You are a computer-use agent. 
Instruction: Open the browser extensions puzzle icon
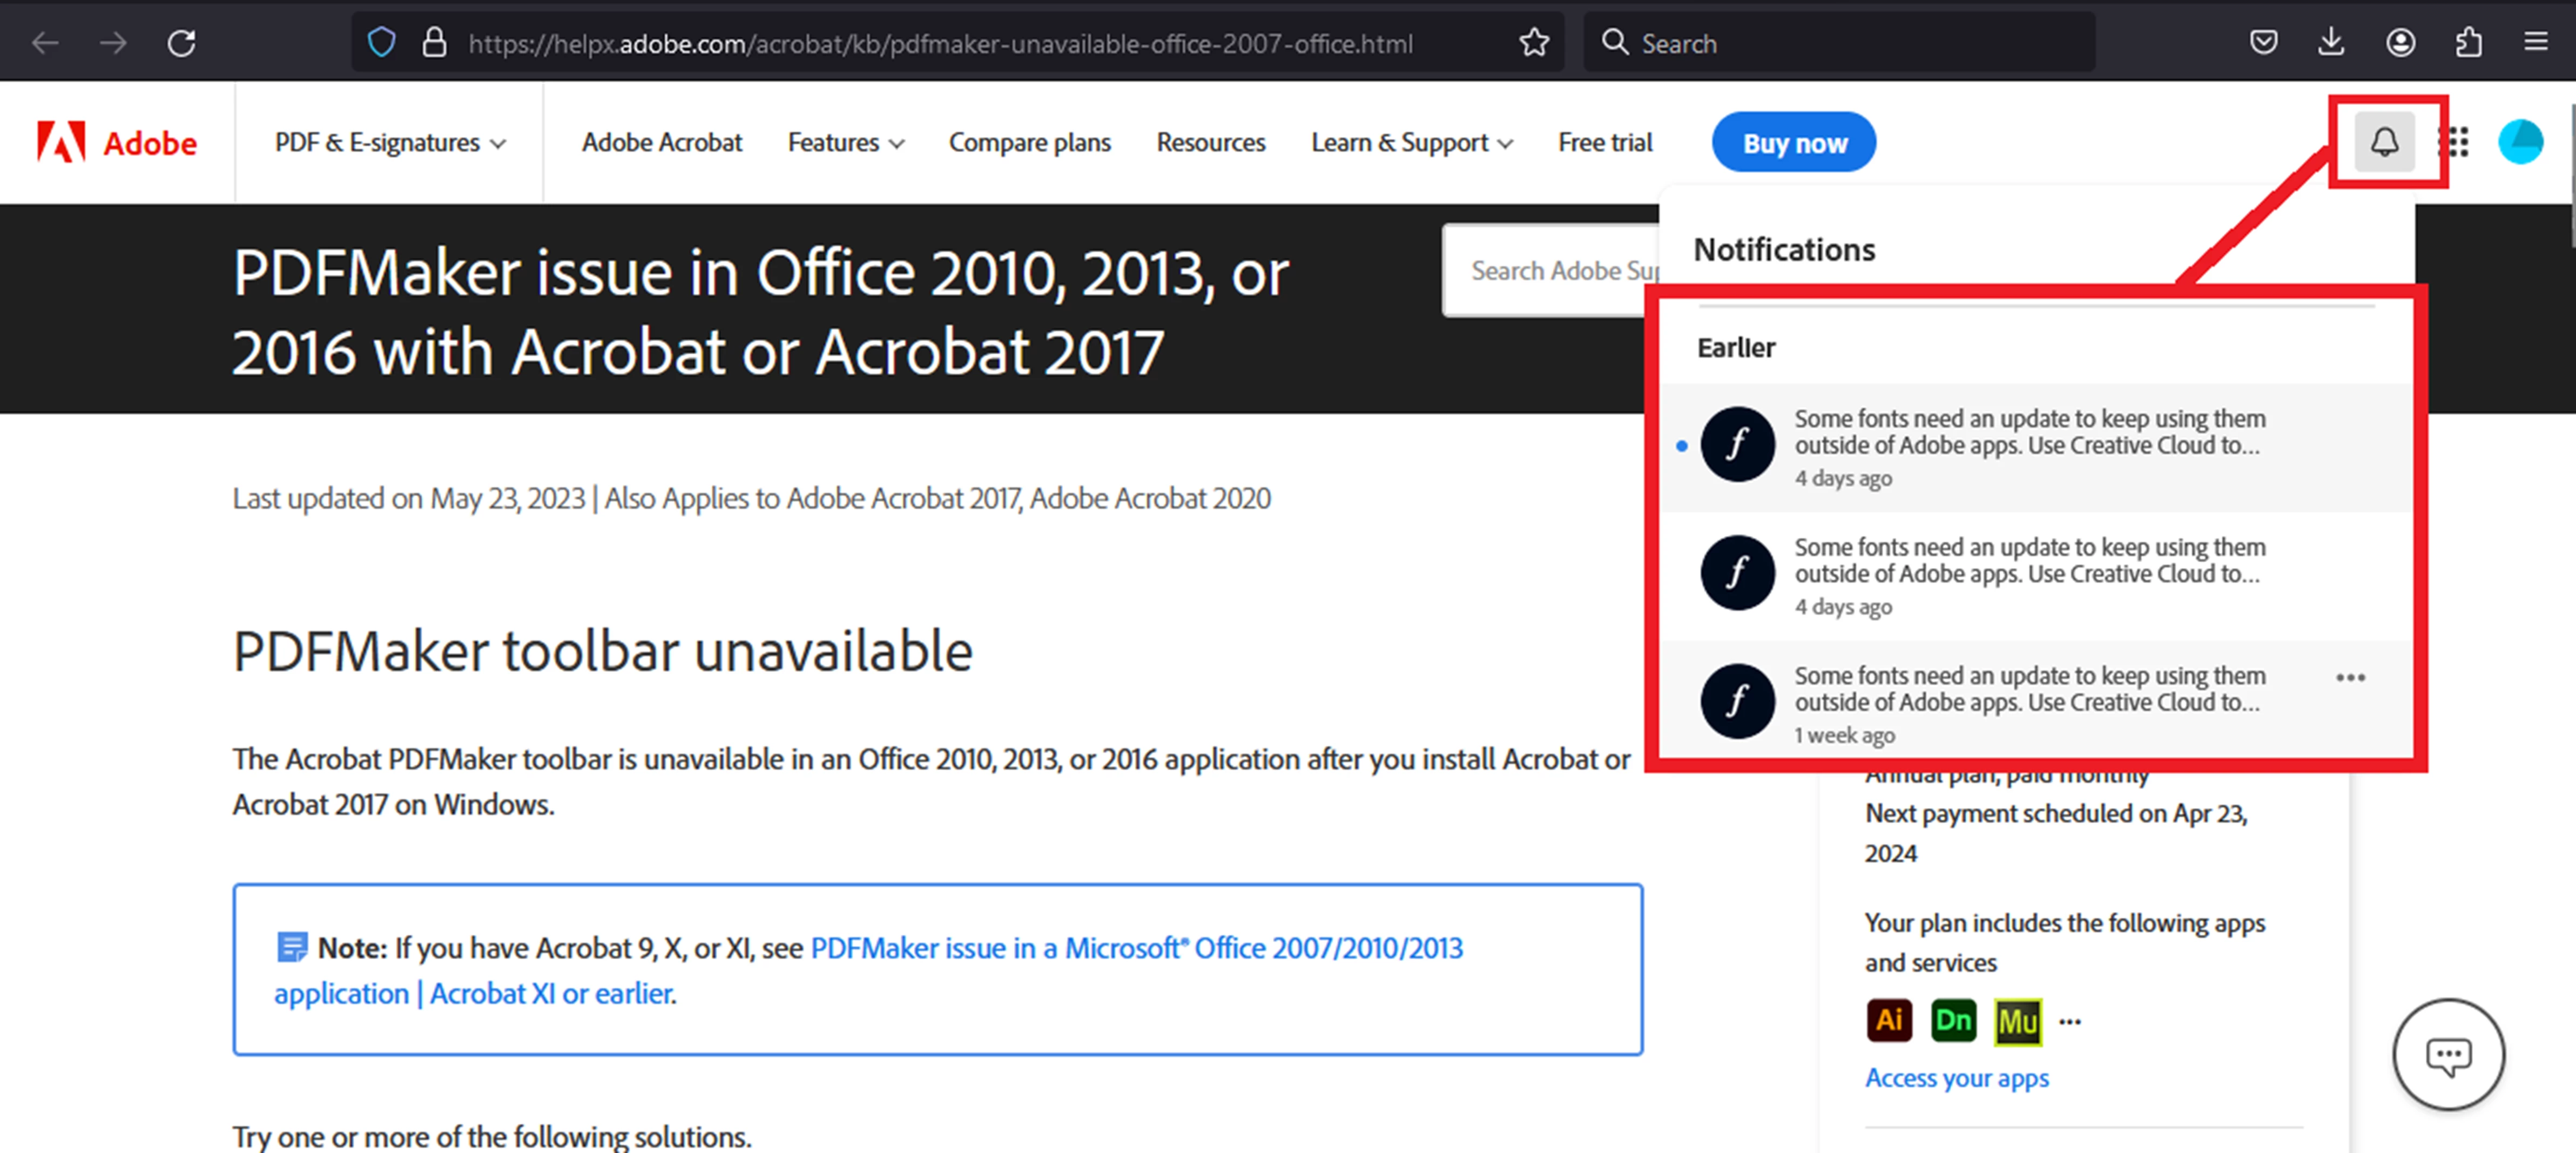click(x=2468, y=43)
